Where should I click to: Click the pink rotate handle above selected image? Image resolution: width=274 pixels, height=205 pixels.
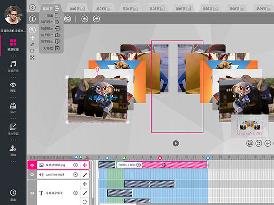click(97, 70)
